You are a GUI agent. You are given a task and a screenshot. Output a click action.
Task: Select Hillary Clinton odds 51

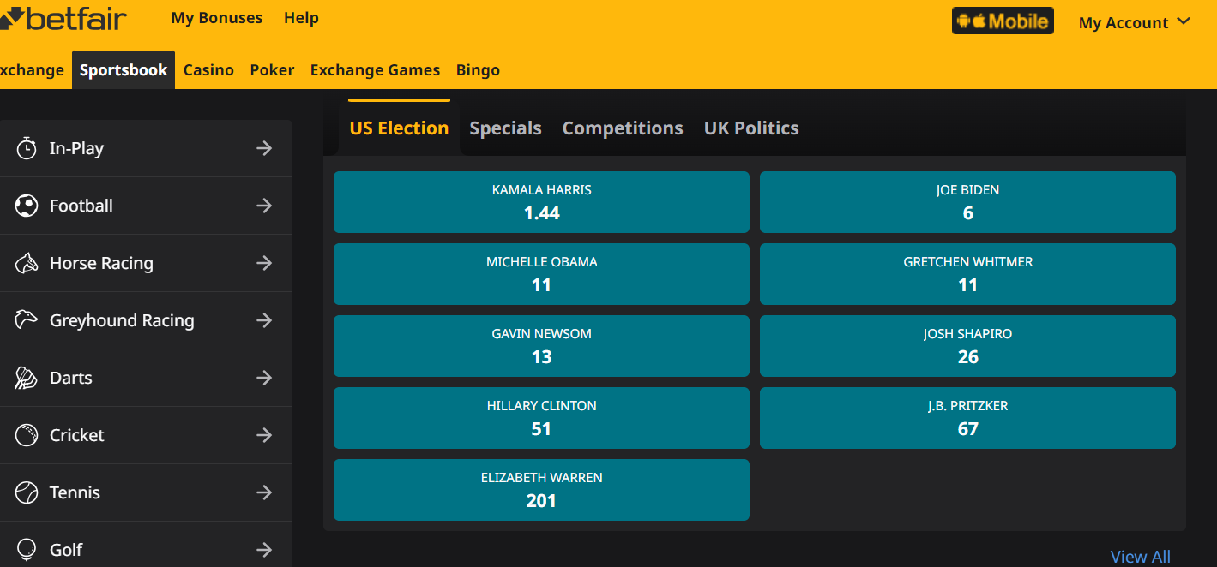[541, 418]
